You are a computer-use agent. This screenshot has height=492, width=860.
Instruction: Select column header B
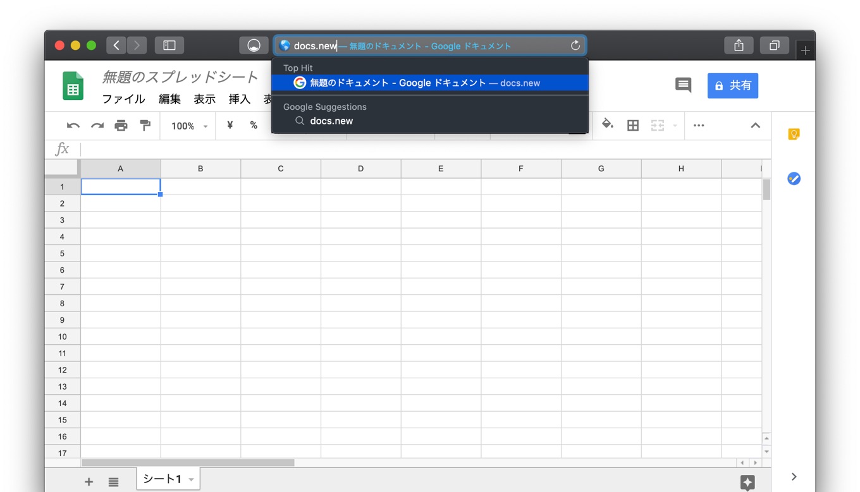click(x=200, y=169)
